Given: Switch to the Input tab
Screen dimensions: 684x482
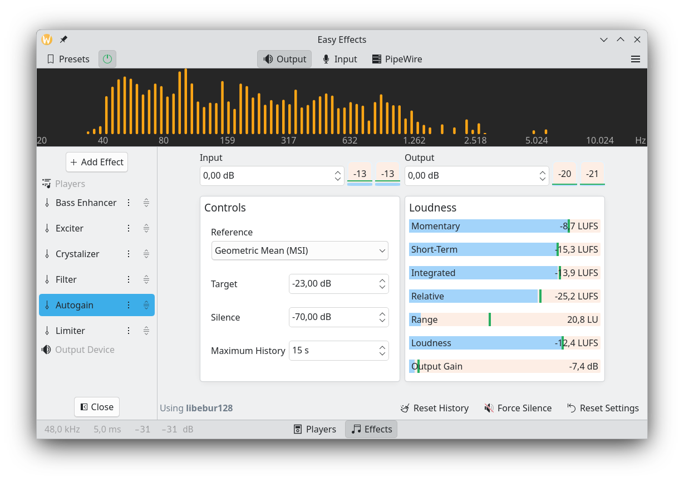Looking at the screenshot, I should pos(339,59).
